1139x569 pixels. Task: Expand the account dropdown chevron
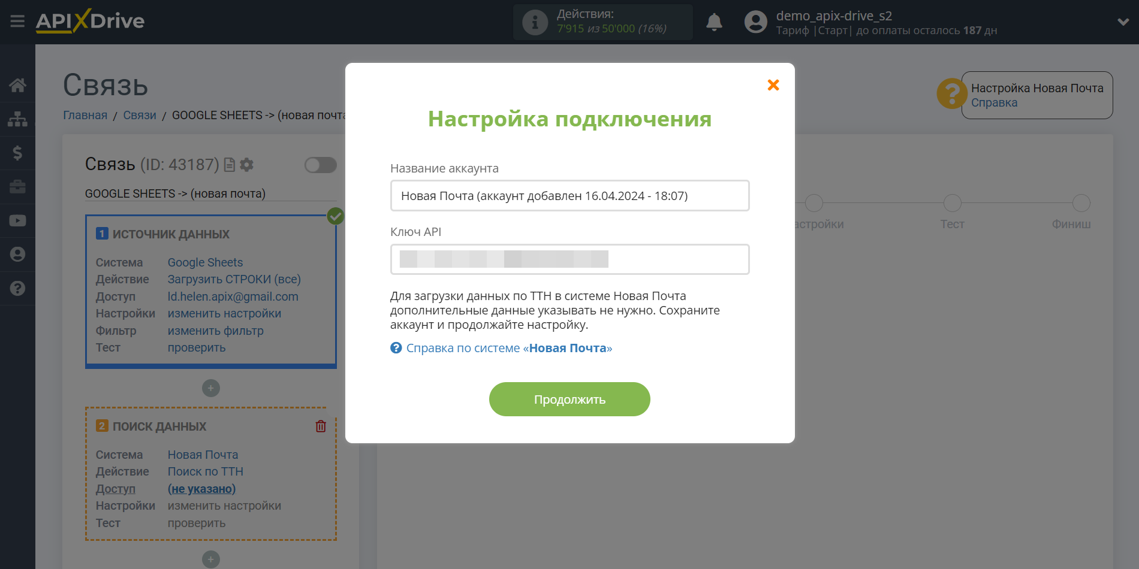1123,22
